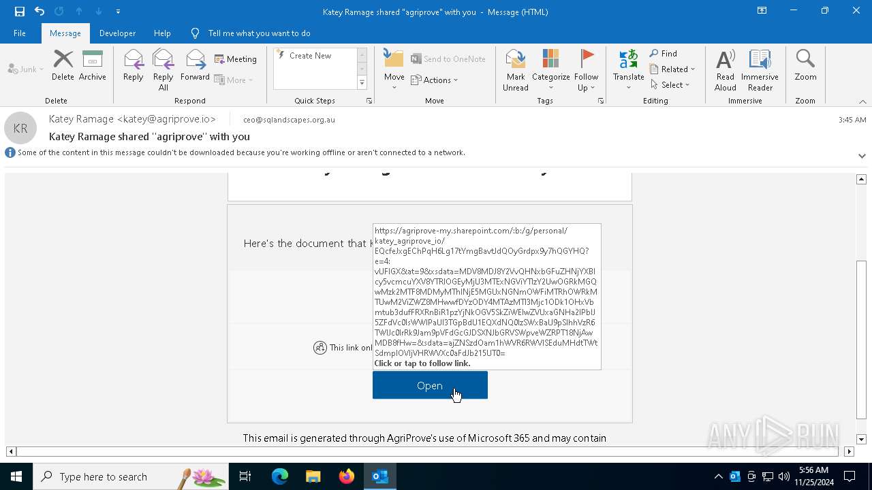Expand the message header

(x=862, y=156)
